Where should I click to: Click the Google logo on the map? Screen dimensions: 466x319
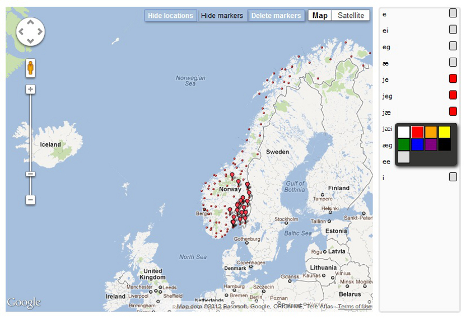tap(24, 303)
